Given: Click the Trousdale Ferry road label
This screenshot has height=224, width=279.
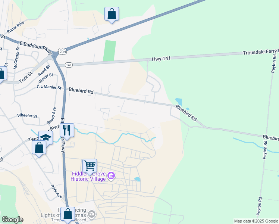Looking at the screenshot, I should coord(261,52).
